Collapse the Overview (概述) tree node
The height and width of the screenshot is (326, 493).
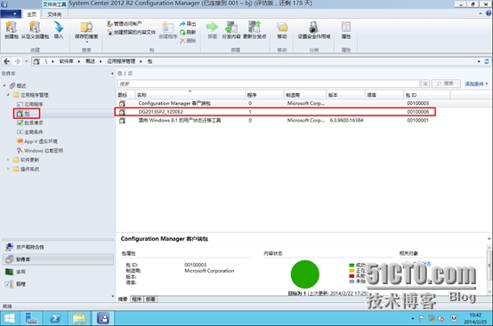tap(4, 85)
